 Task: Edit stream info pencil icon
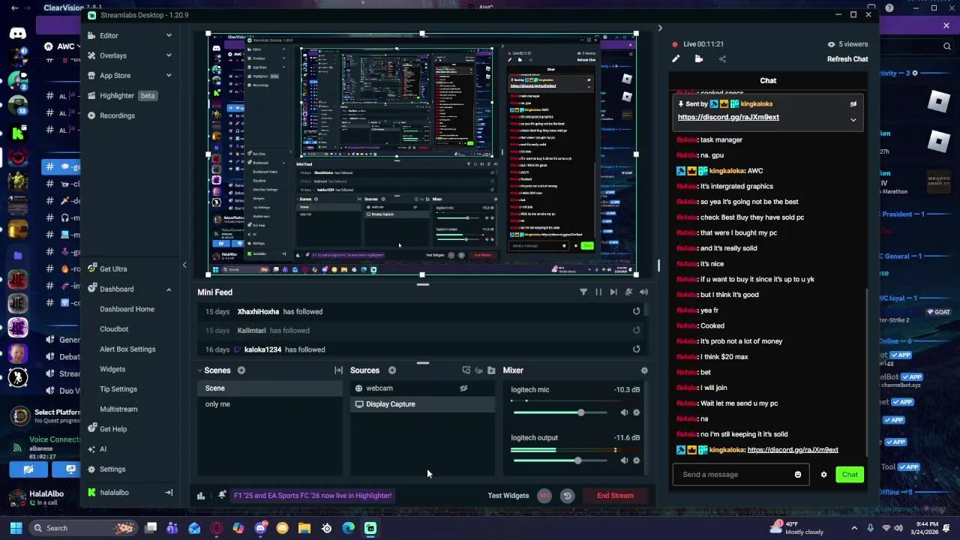point(676,58)
